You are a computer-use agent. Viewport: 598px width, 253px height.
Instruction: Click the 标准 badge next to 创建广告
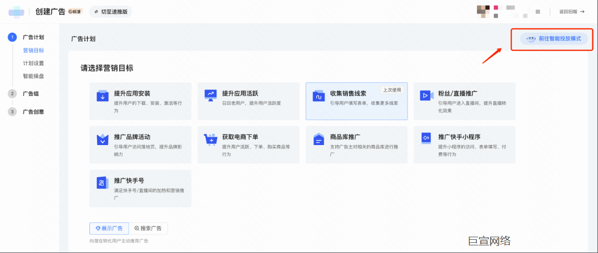[75, 12]
